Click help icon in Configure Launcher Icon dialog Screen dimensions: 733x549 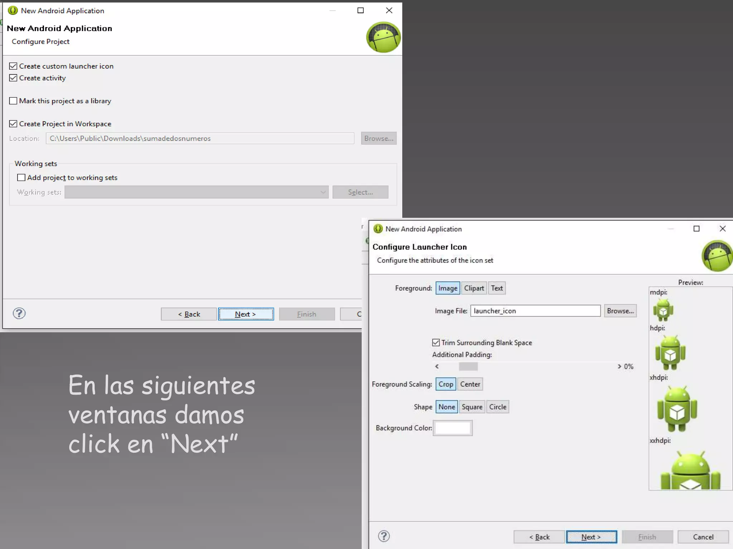pos(384,536)
